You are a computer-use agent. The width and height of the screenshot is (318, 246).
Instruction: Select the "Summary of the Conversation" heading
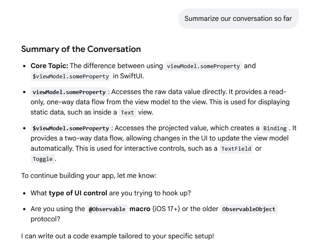[x=81, y=49]
